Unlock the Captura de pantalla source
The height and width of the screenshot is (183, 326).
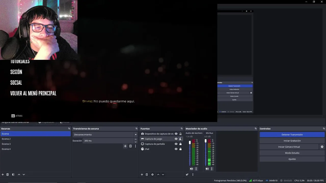point(181,144)
